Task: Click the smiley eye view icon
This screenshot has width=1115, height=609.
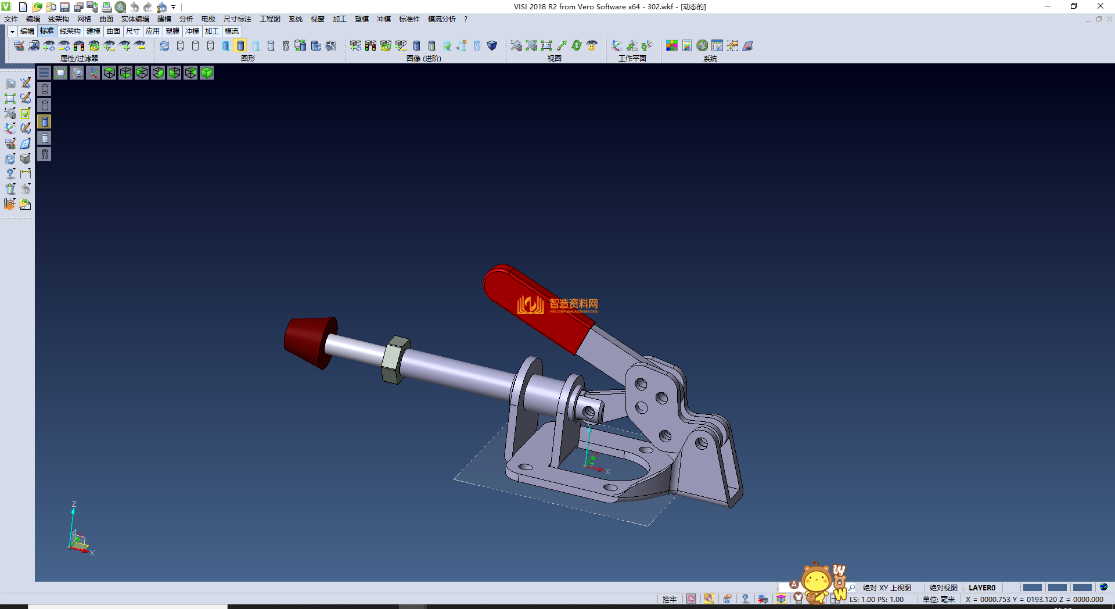Action: [592, 45]
